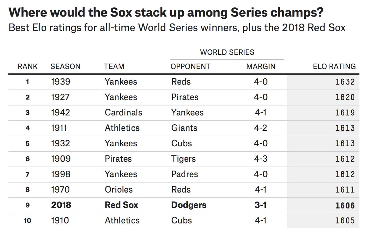Image resolution: width=367 pixels, height=240 pixels.
Task: Click the Elo rating value 1606
Action: pyautogui.click(x=344, y=205)
